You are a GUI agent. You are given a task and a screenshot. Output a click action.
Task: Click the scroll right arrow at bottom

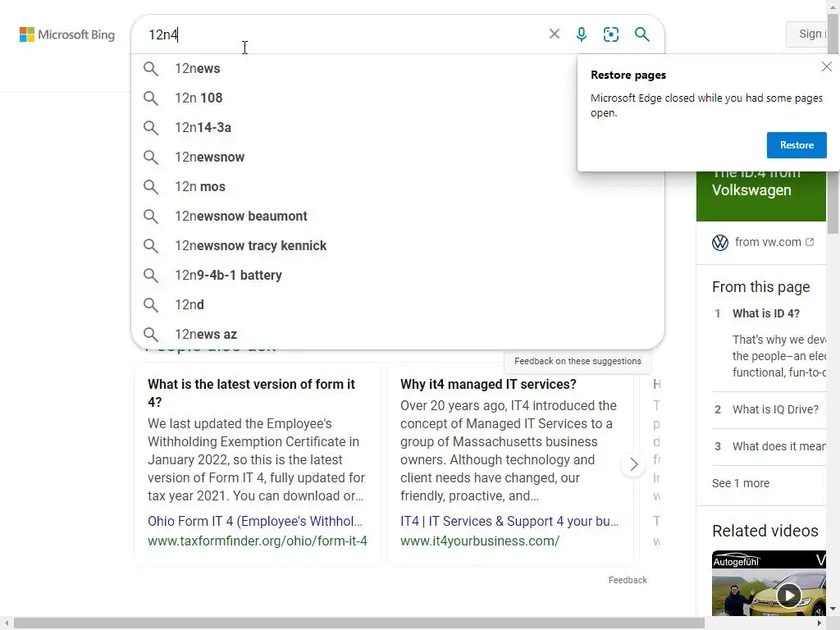pyautogui.click(x=819, y=623)
